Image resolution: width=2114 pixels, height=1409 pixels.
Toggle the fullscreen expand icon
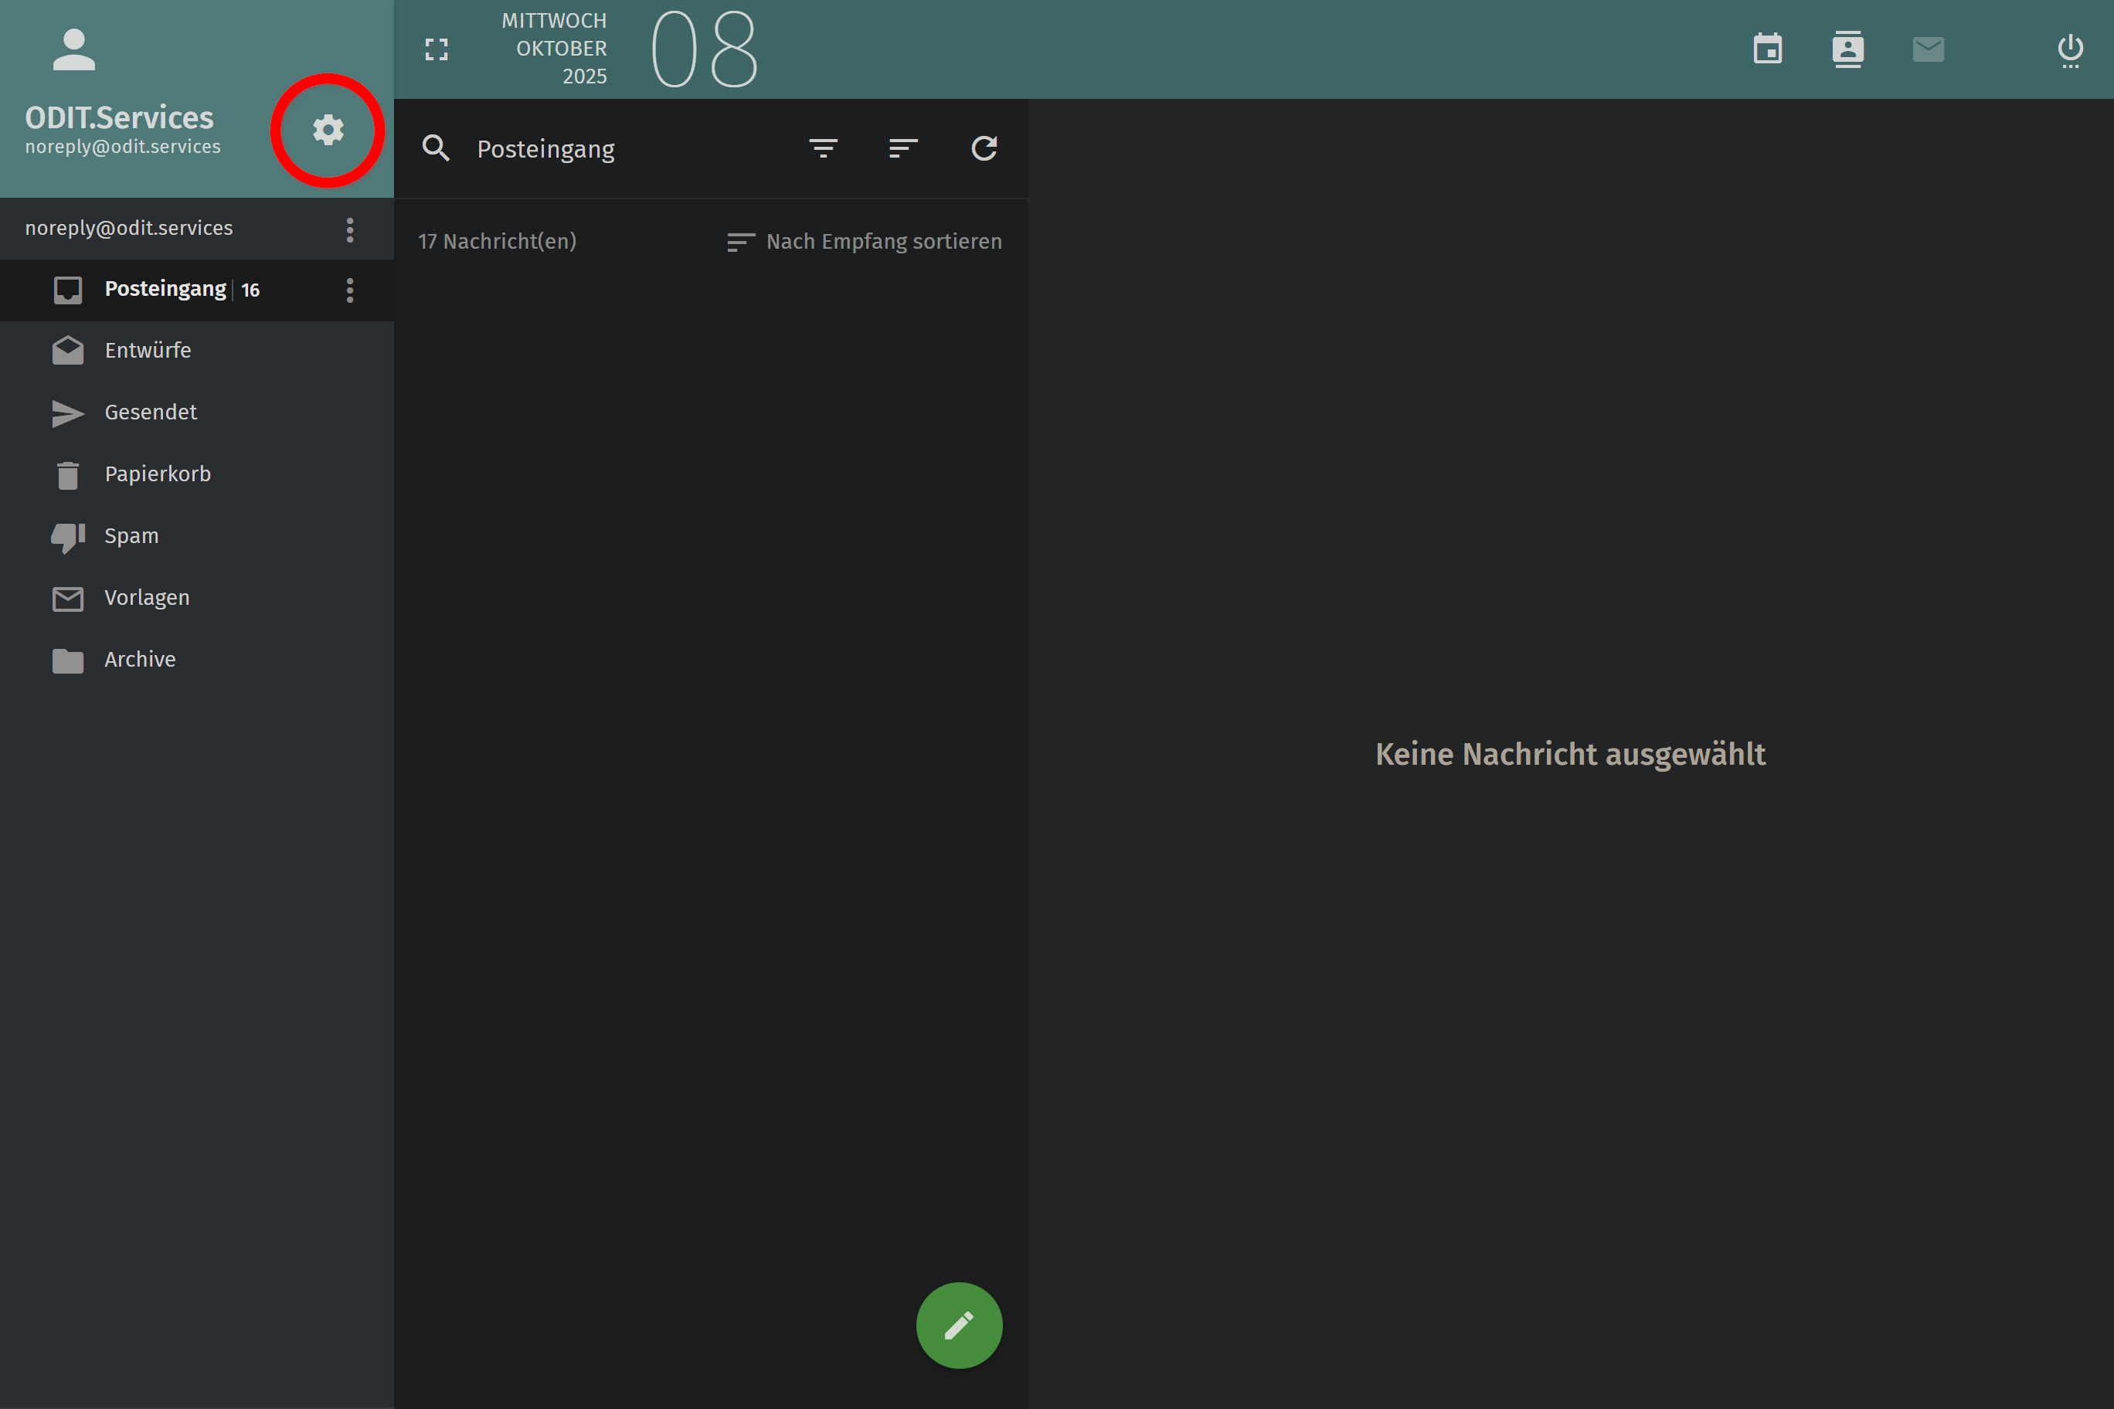[x=437, y=49]
